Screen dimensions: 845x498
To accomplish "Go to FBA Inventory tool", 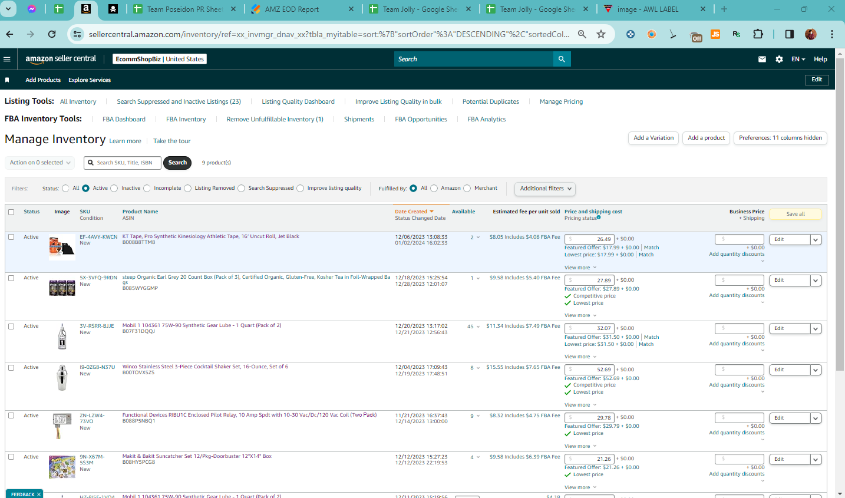I will click(186, 119).
